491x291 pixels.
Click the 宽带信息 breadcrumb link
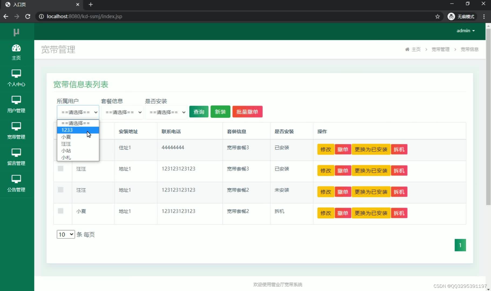pos(469,49)
